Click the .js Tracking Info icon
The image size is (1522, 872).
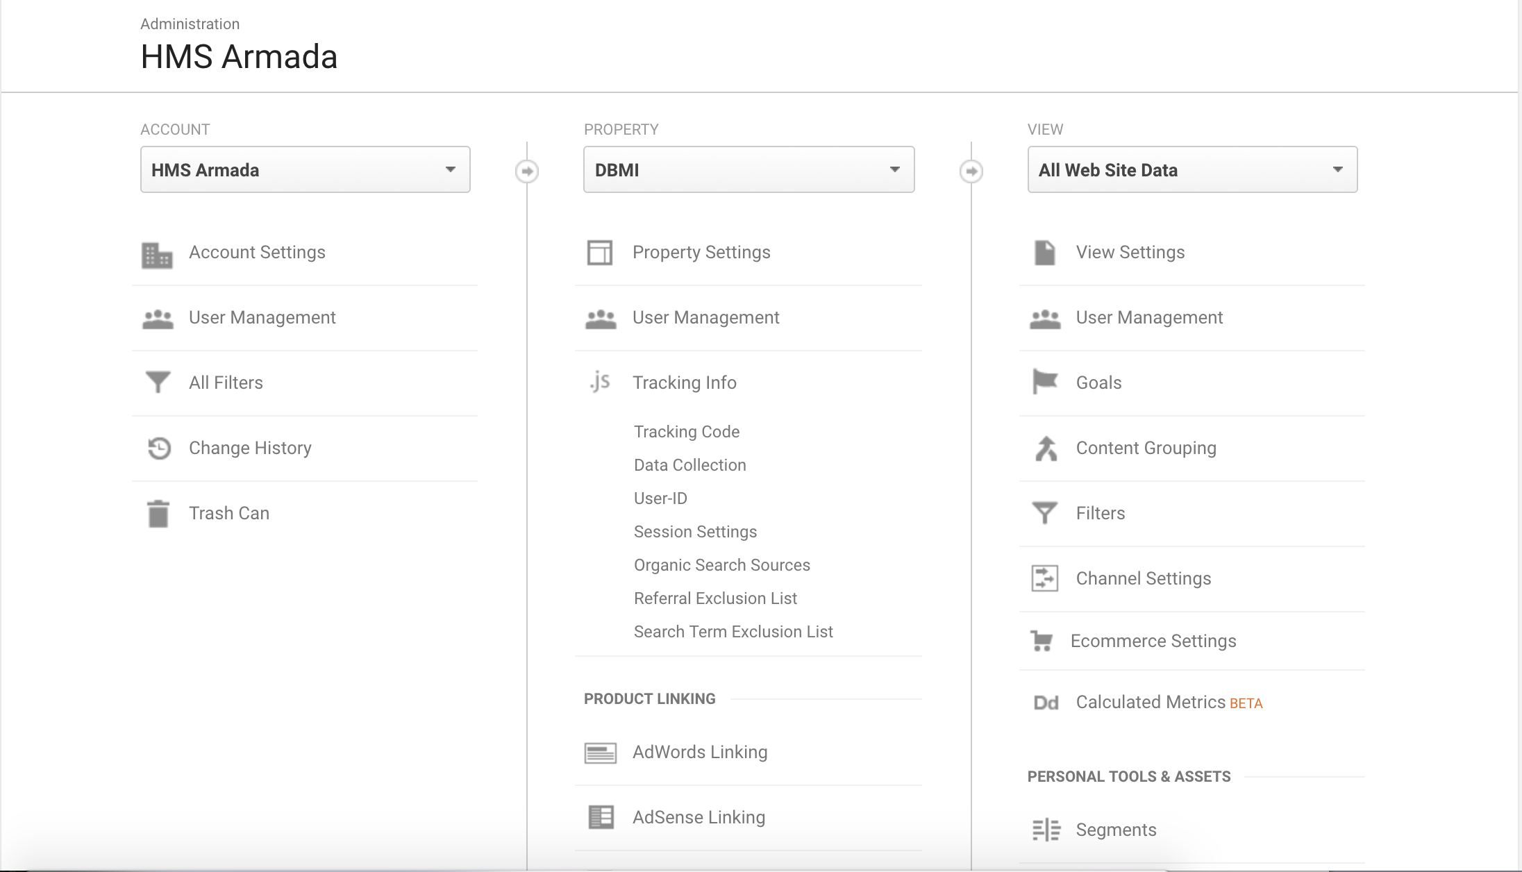600,381
